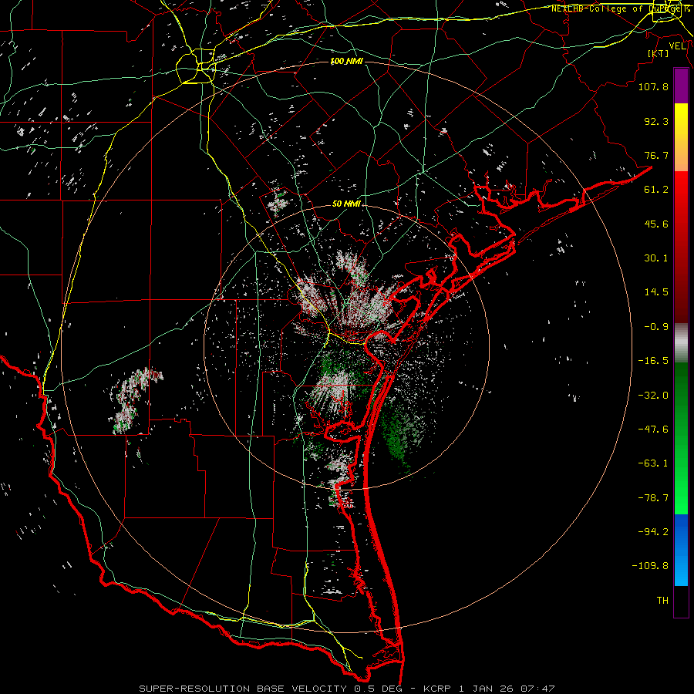
Task: Click the TH legend label
Action: coord(662,601)
